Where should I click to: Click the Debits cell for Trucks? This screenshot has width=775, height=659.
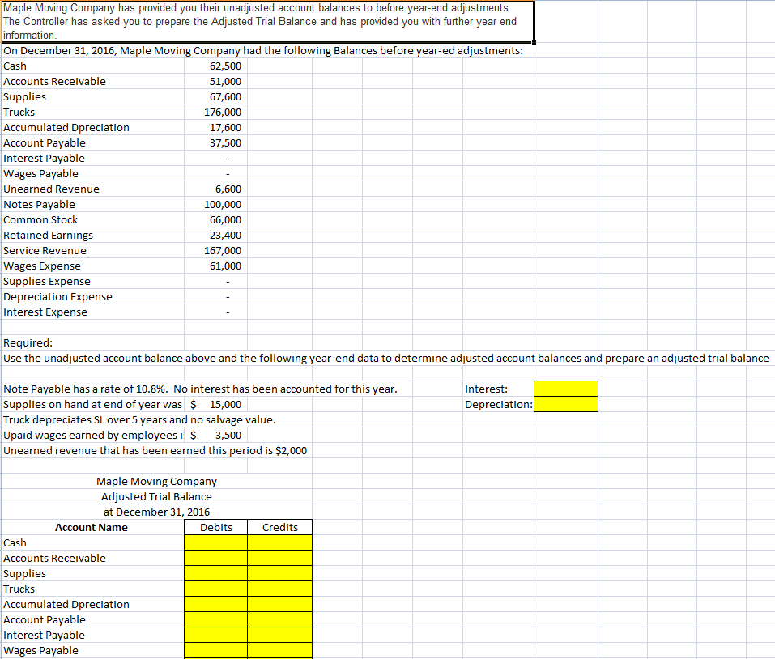(216, 589)
